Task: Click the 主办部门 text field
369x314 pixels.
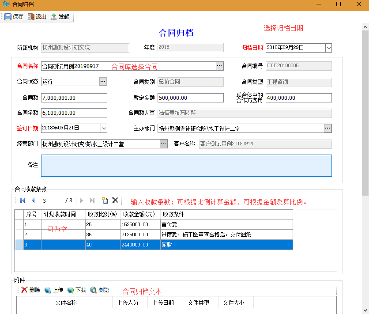Action: pos(241,129)
